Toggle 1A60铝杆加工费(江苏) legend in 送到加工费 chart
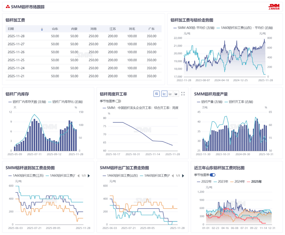Screen dimensions: 285x235 click(26, 176)
